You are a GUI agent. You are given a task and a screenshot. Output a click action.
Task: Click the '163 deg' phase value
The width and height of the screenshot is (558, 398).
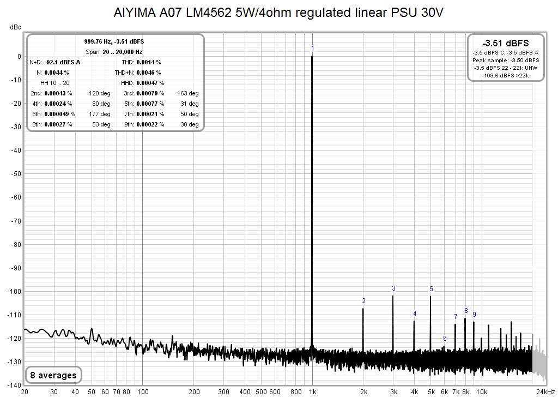tap(188, 93)
